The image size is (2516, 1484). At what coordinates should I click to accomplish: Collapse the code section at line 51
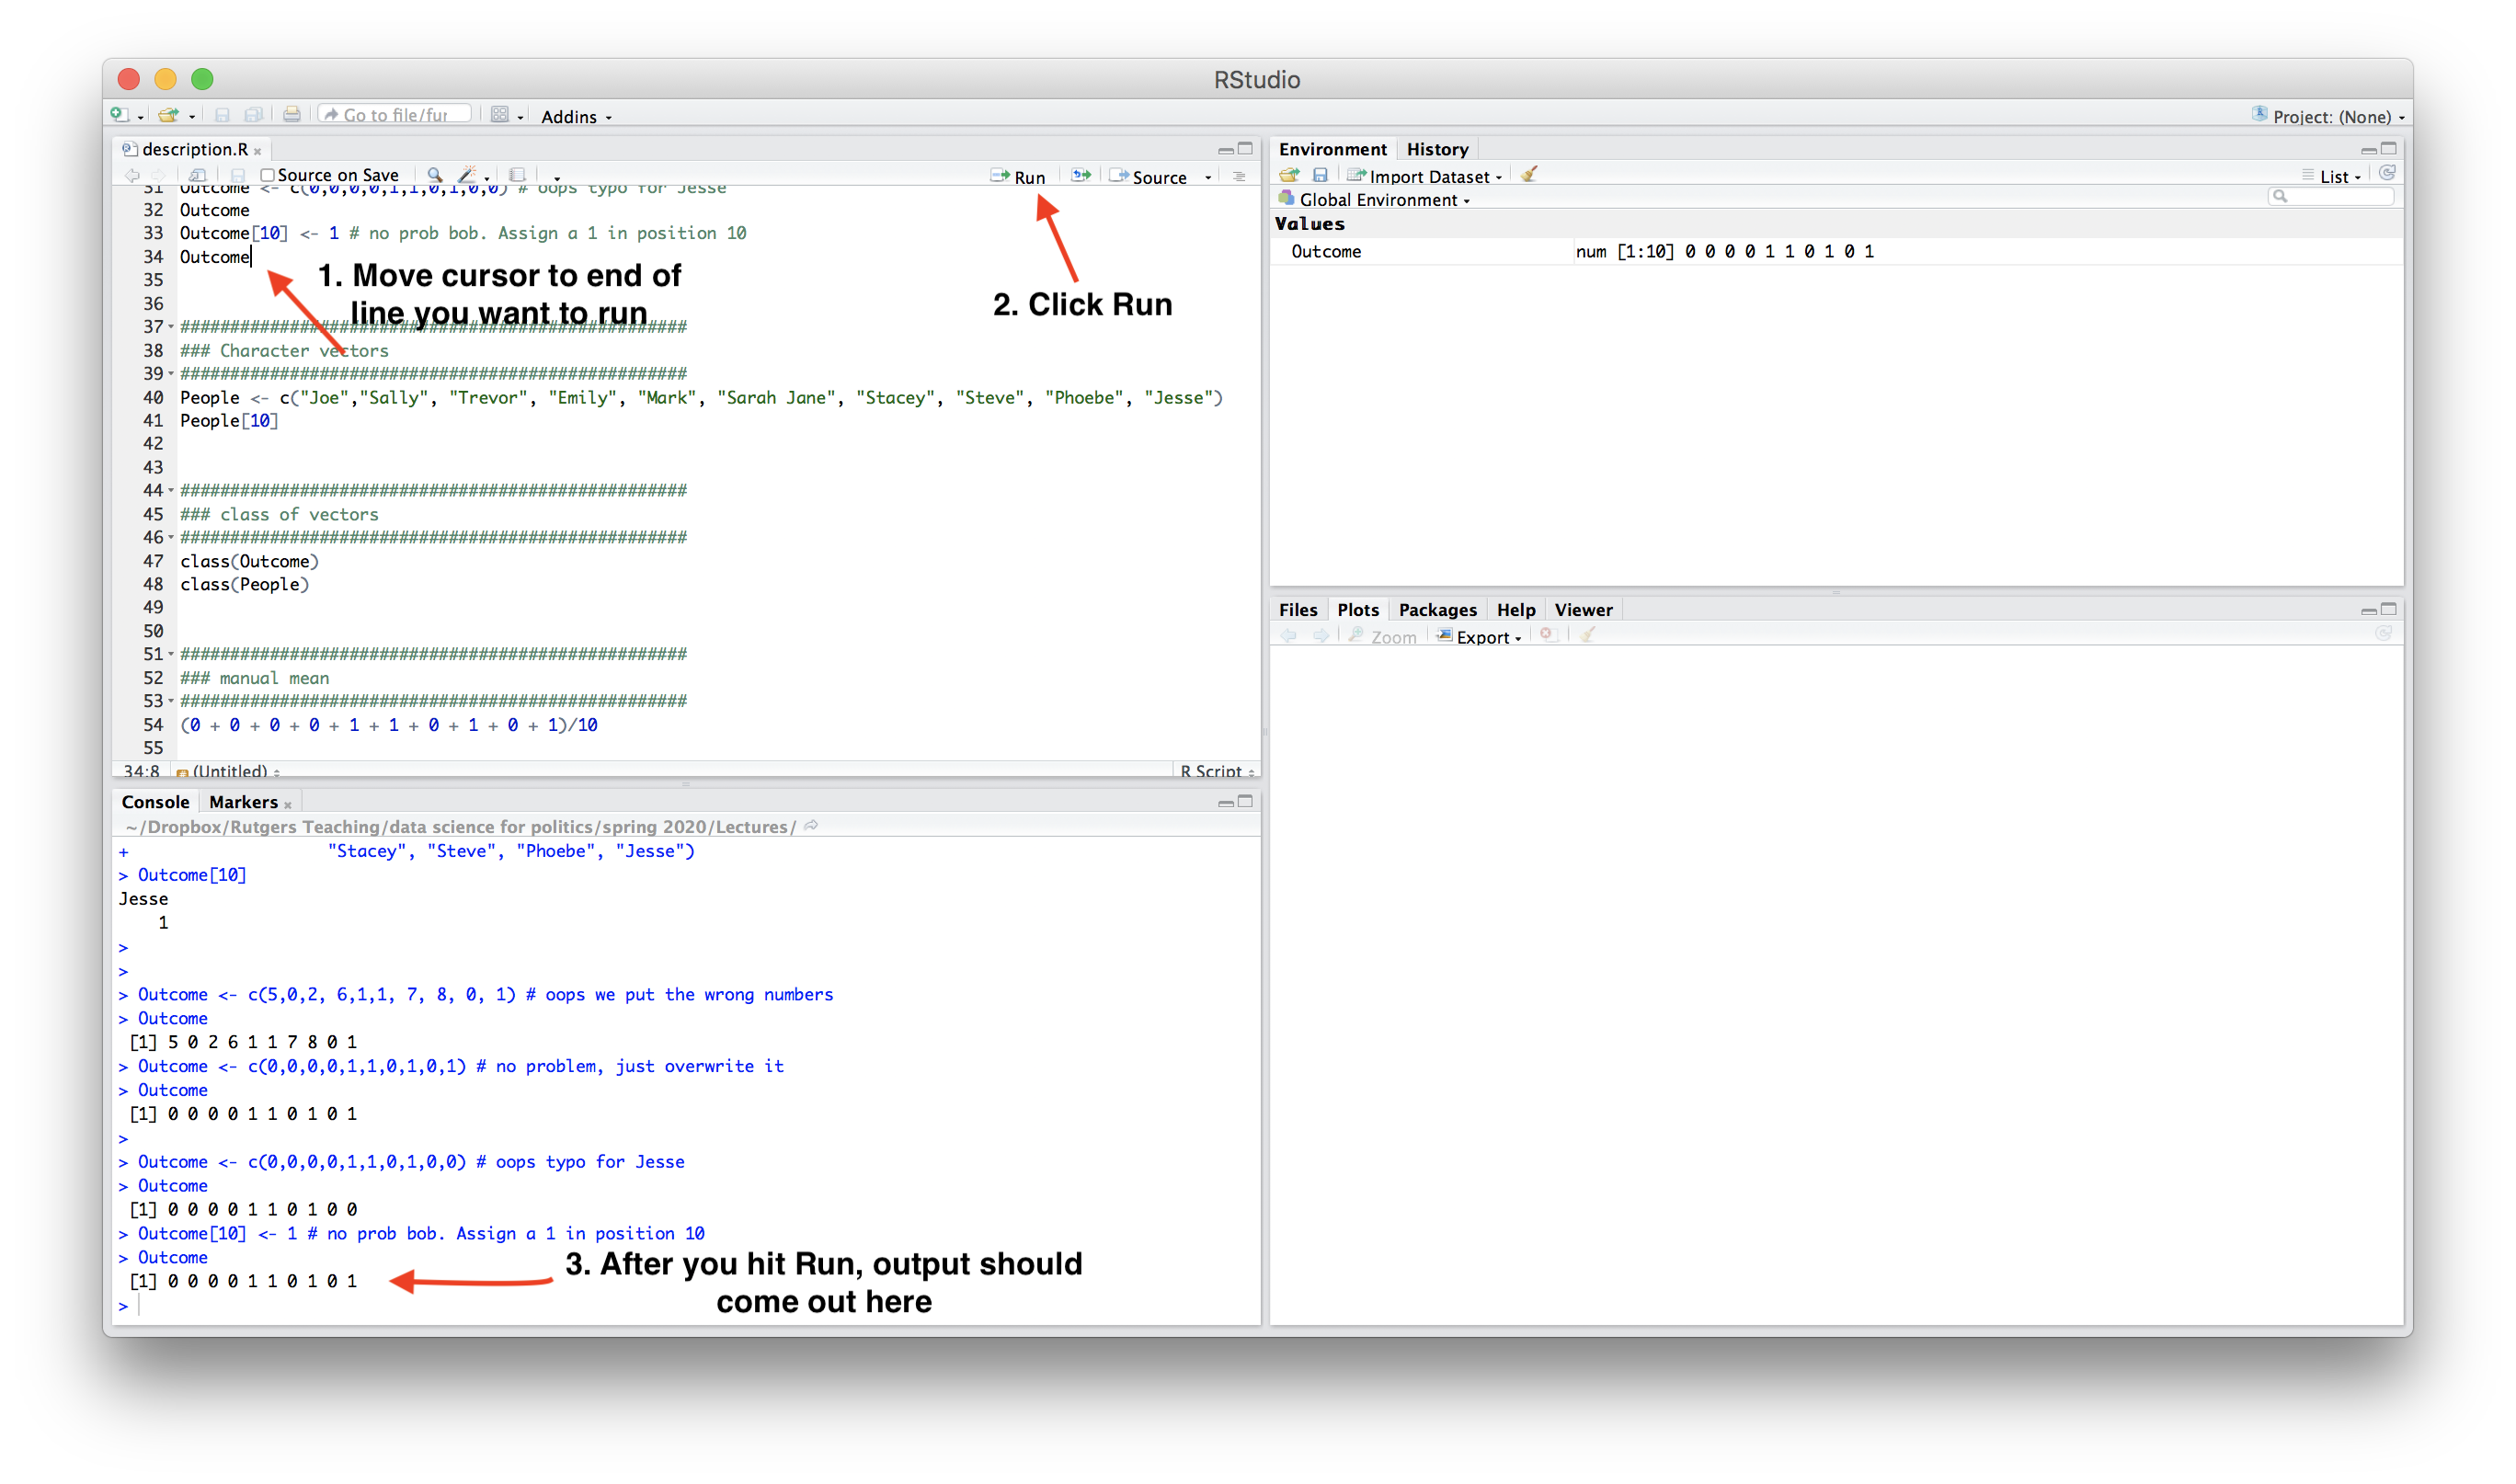point(171,655)
